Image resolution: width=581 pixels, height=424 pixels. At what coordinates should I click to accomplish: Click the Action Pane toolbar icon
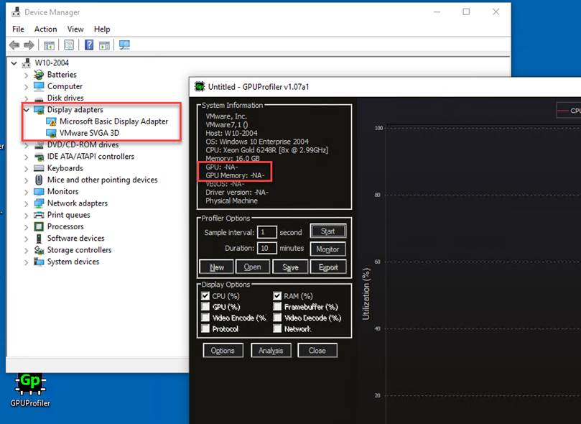coord(104,45)
